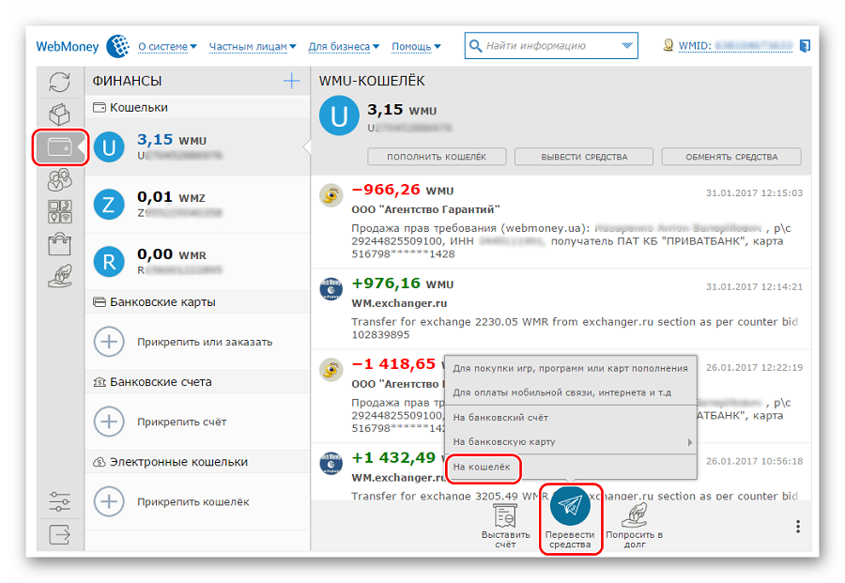Click the magnifier search icon
The width and height of the screenshot is (845, 583).
(x=475, y=46)
